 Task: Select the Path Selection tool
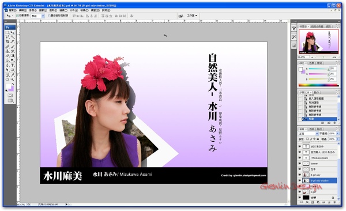[x=7, y=70]
